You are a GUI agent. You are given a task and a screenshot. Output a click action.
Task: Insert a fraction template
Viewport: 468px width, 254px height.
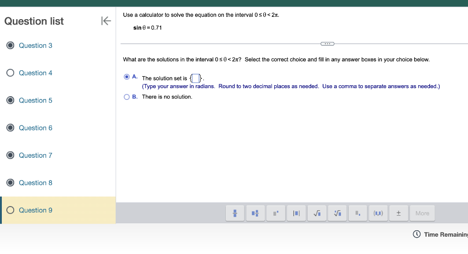pos(235,213)
